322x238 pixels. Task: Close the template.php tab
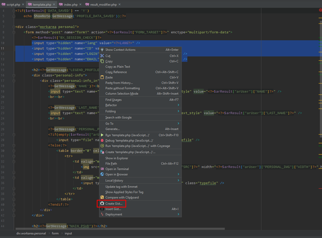point(54,5)
